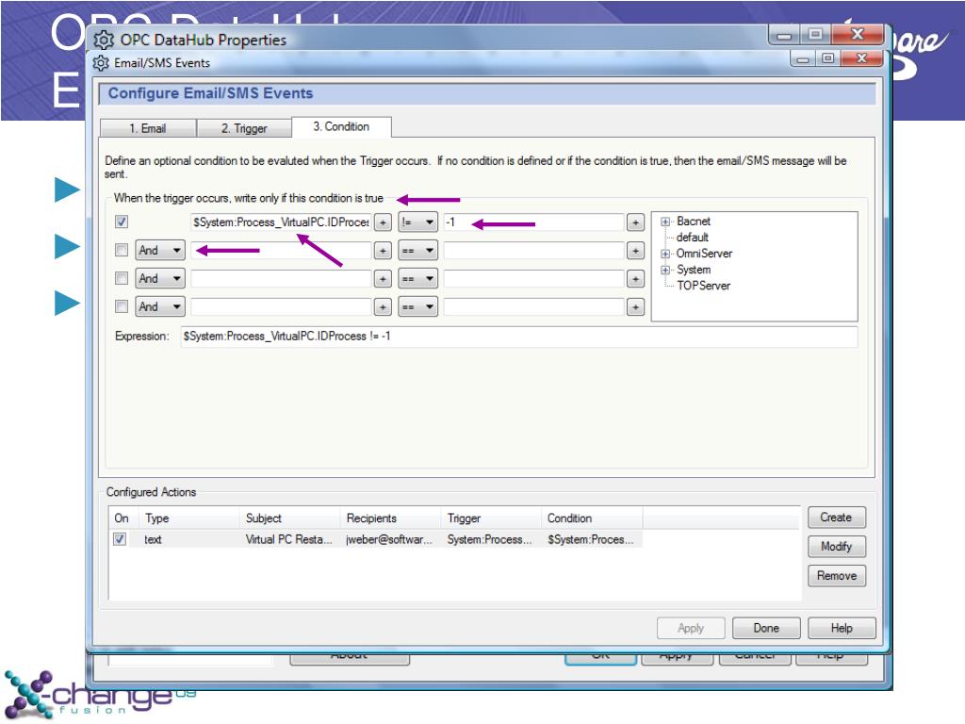This screenshot has height=724, width=965.
Task: Click the OPC DataHub Properties gear icon
Action: pyautogui.click(x=104, y=40)
